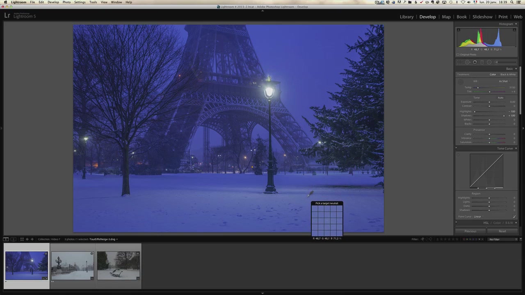Viewport: 525px width, 295px height.
Task: Click the Previous button
Action: tap(470, 231)
